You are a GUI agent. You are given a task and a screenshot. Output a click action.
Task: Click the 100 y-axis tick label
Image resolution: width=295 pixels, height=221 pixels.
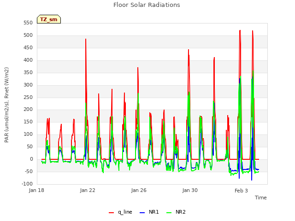coord(28,134)
